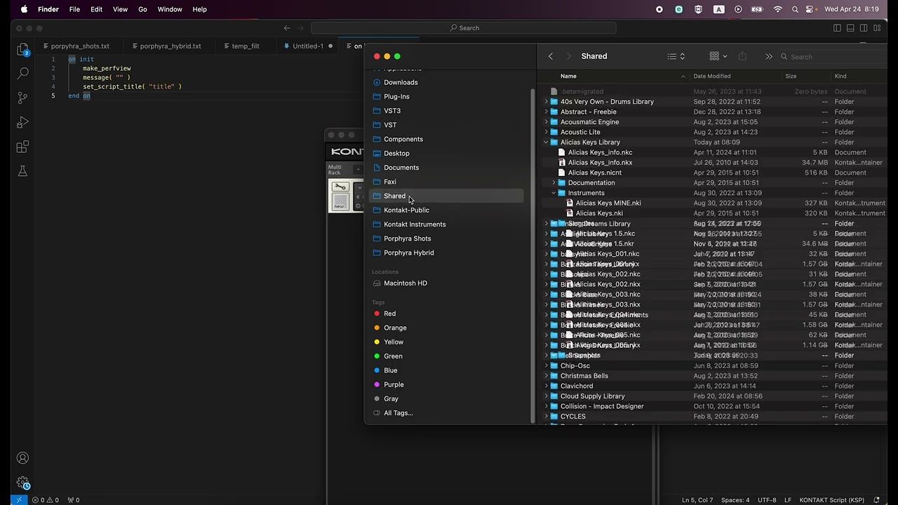898x505 pixels.
Task: Expand the 40s Very Own - Drums Library folder
Action: pos(547,102)
